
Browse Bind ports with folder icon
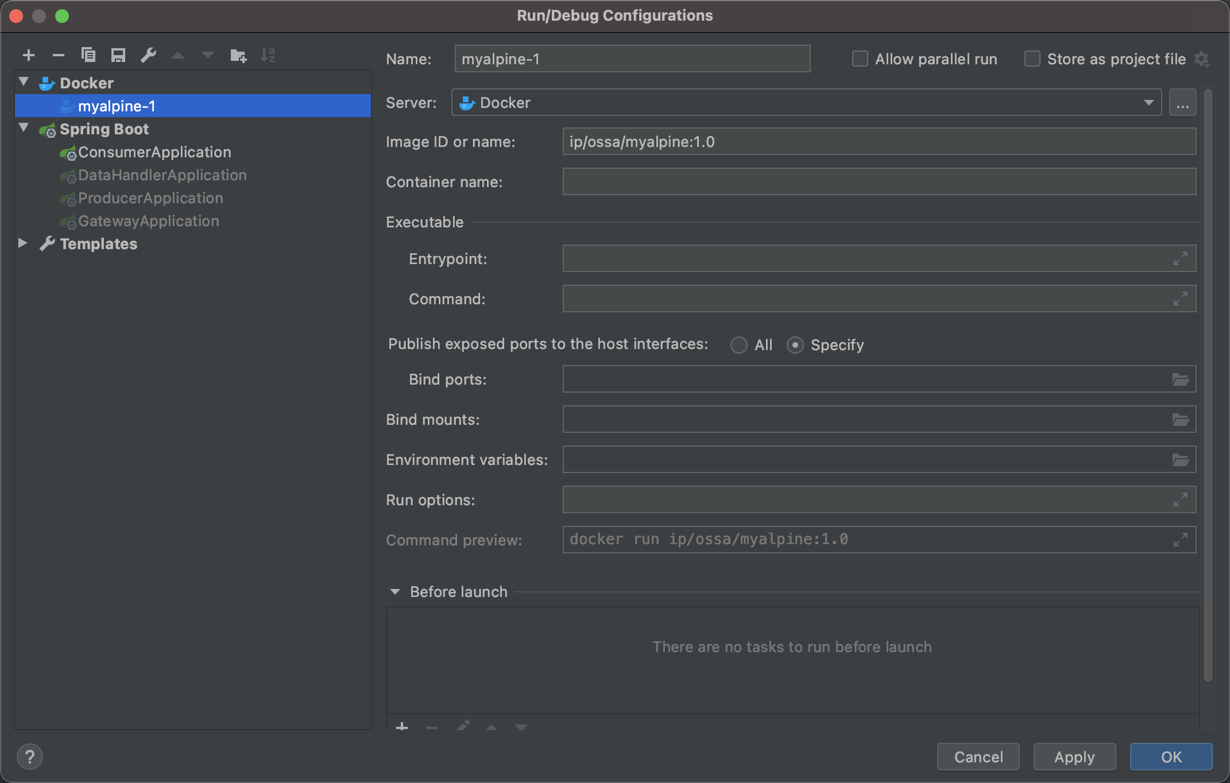(x=1181, y=379)
